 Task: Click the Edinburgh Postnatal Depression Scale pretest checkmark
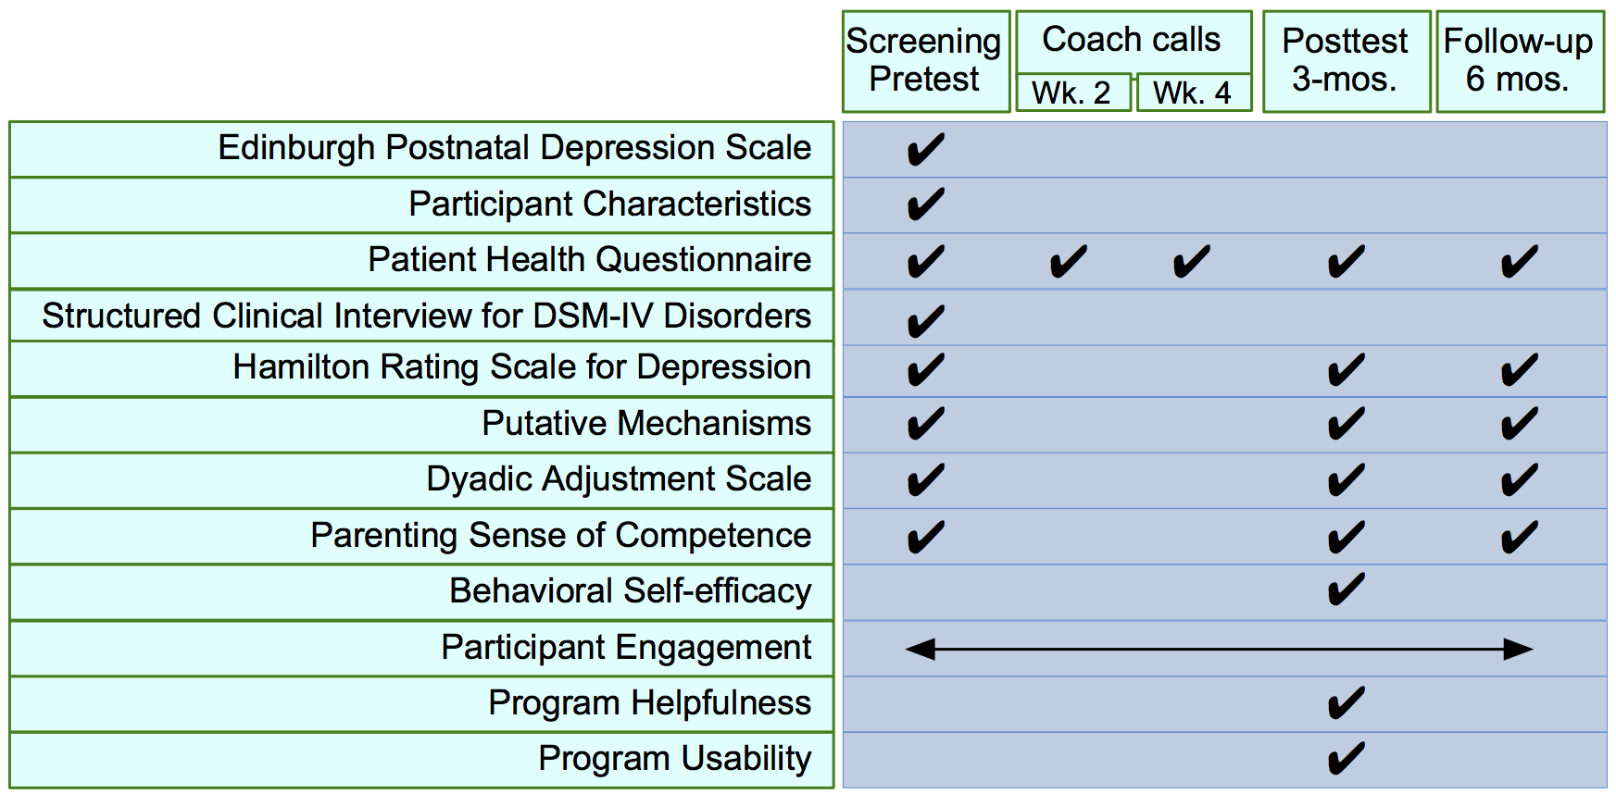925,150
